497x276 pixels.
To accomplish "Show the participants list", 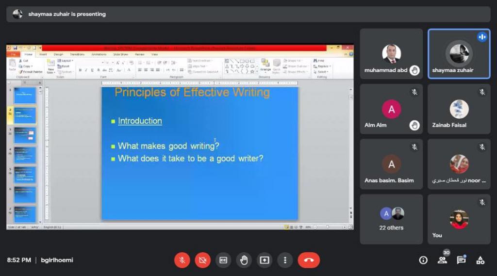I will pos(442,260).
